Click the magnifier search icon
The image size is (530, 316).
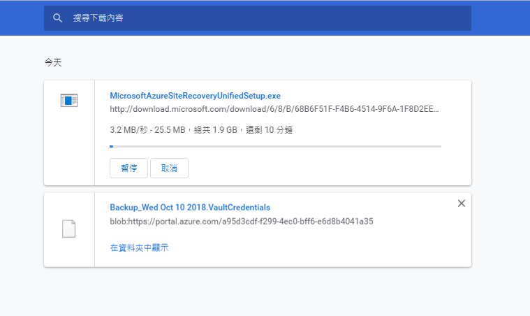(x=57, y=18)
